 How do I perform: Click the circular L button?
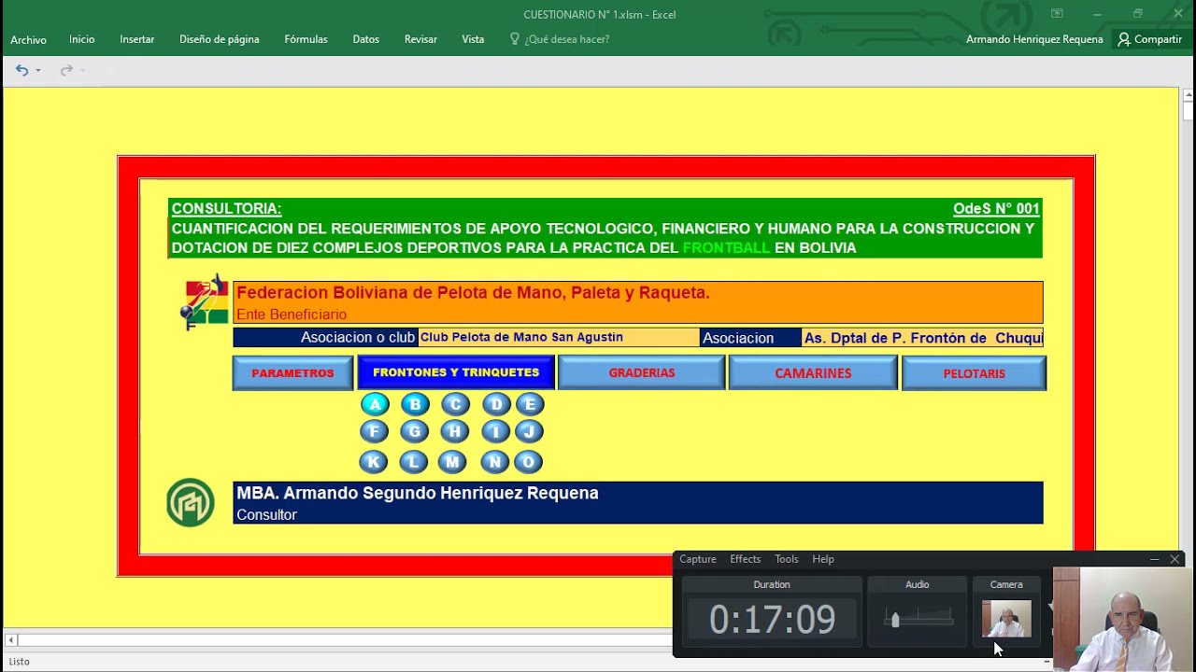tap(413, 461)
